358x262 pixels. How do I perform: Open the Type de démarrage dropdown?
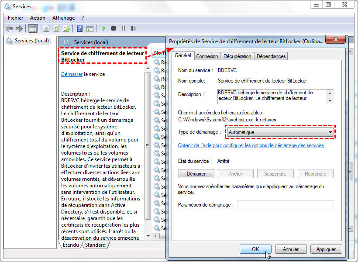coord(280,132)
